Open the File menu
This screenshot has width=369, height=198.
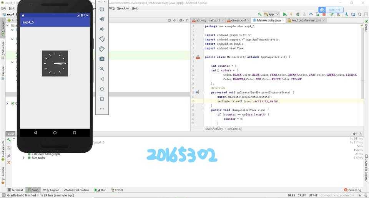coord(4,8)
